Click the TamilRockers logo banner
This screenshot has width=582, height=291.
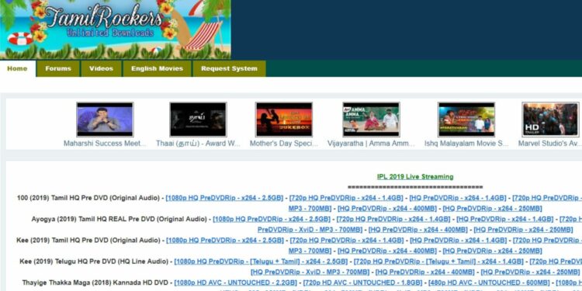[x=116, y=29]
